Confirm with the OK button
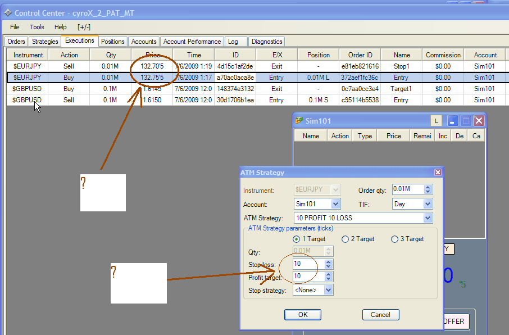The image size is (509, 335). (x=303, y=315)
